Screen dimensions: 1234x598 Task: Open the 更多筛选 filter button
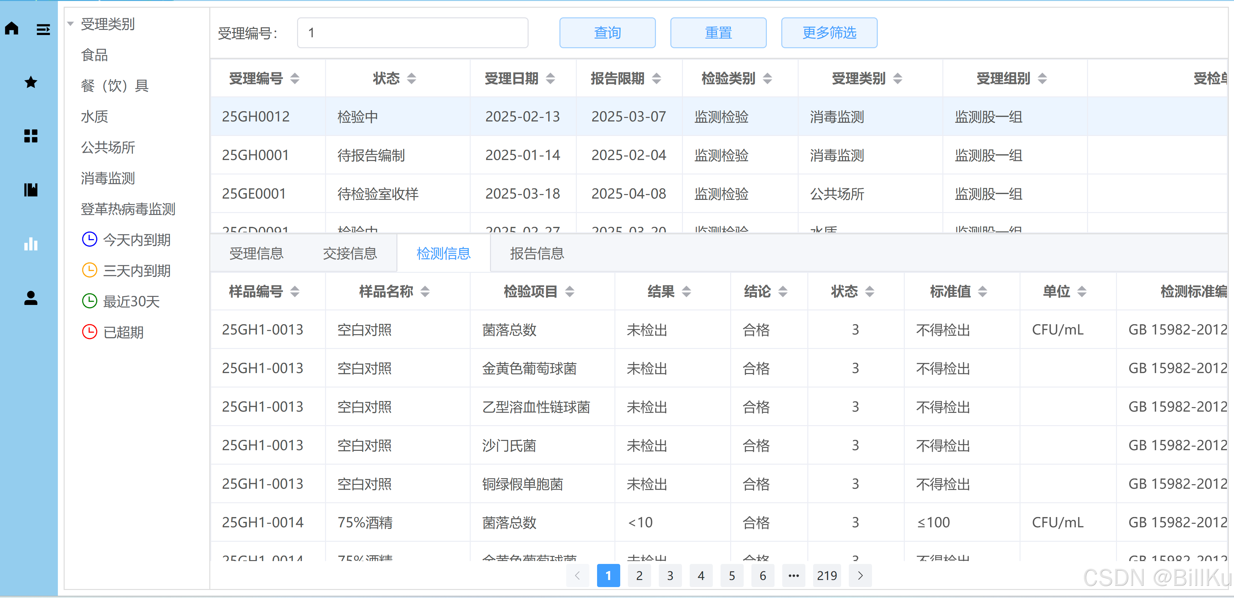tap(829, 32)
